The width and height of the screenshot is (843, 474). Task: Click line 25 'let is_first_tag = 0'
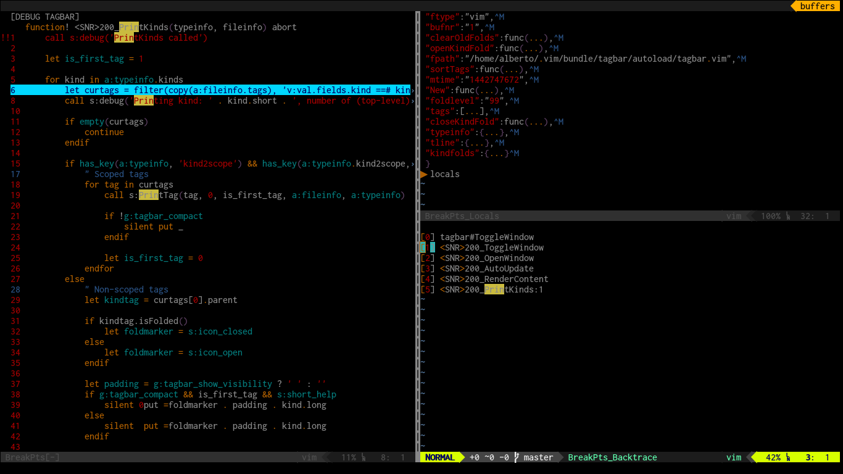tap(154, 258)
